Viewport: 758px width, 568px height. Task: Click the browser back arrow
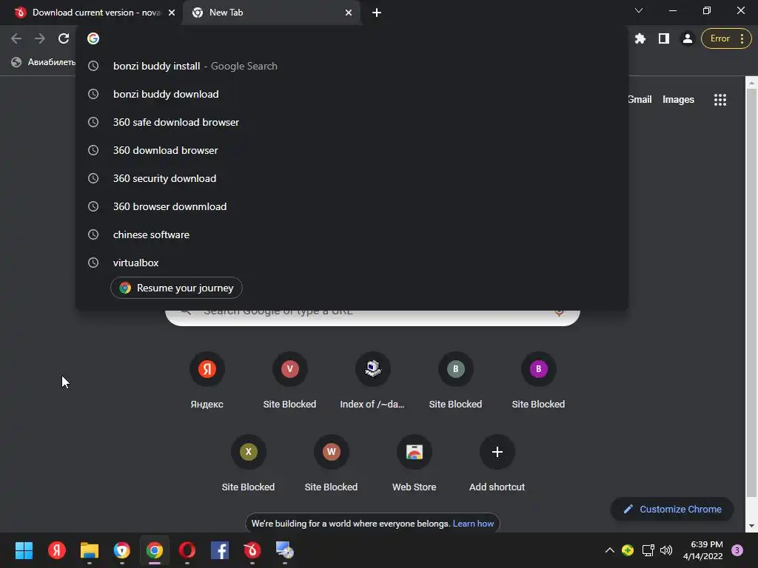coord(16,38)
